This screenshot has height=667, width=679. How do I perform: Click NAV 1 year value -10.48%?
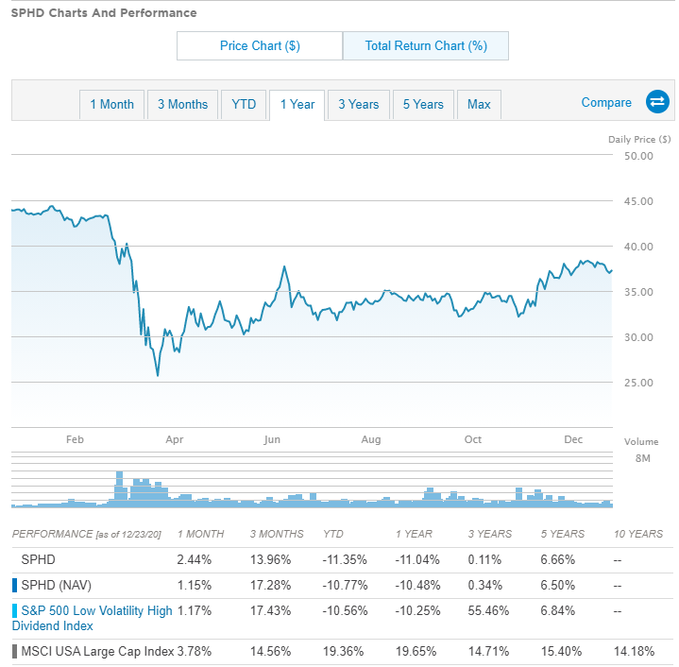click(x=417, y=585)
